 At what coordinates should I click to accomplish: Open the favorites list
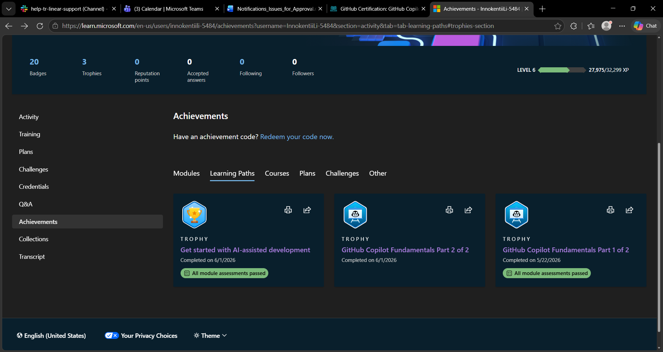click(x=591, y=26)
